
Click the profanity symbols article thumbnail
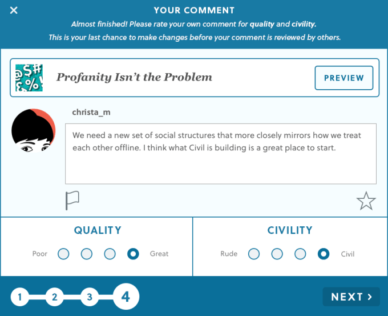point(29,78)
